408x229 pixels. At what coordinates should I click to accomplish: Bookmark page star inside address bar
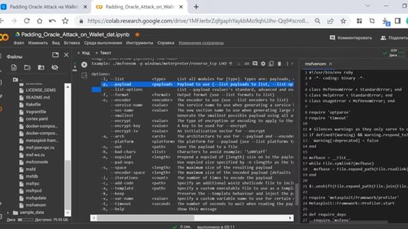pyautogui.click(x=343, y=21)
